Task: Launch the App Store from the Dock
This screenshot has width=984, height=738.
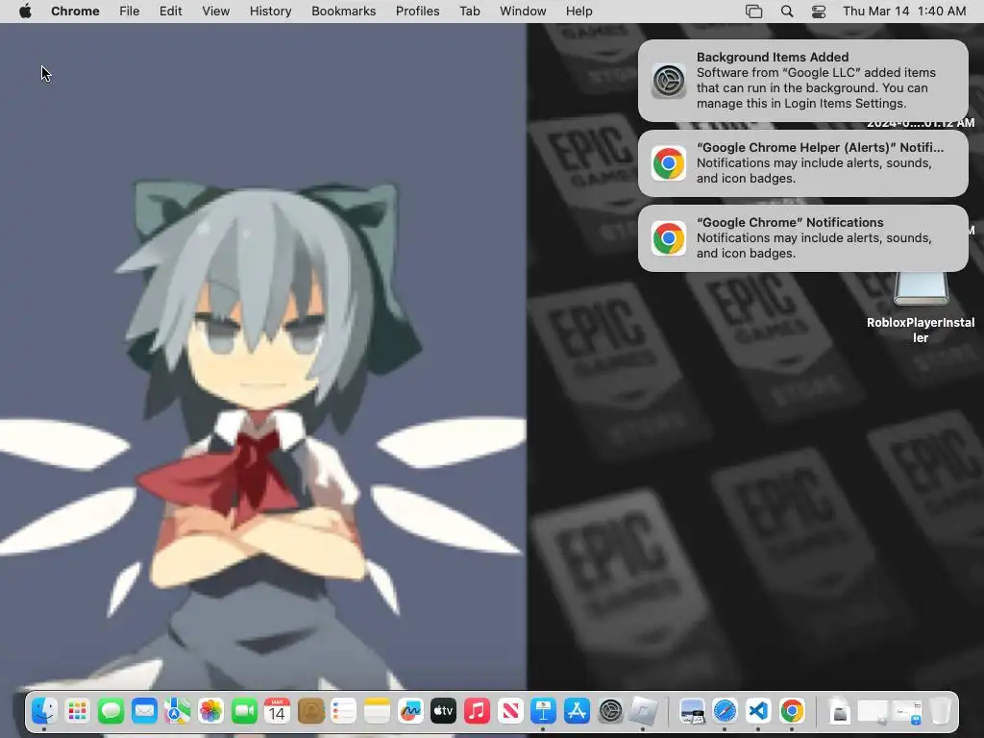Action: (x=577, y=711)
